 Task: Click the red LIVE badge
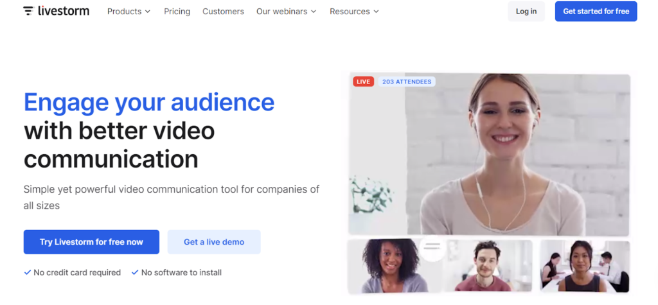point(364,82)
